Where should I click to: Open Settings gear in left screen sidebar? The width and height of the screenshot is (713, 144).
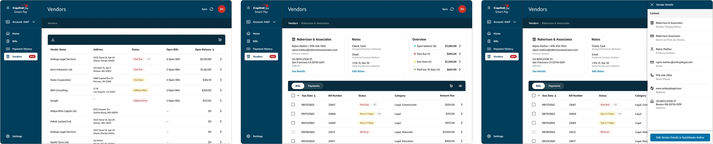(8, 136)
